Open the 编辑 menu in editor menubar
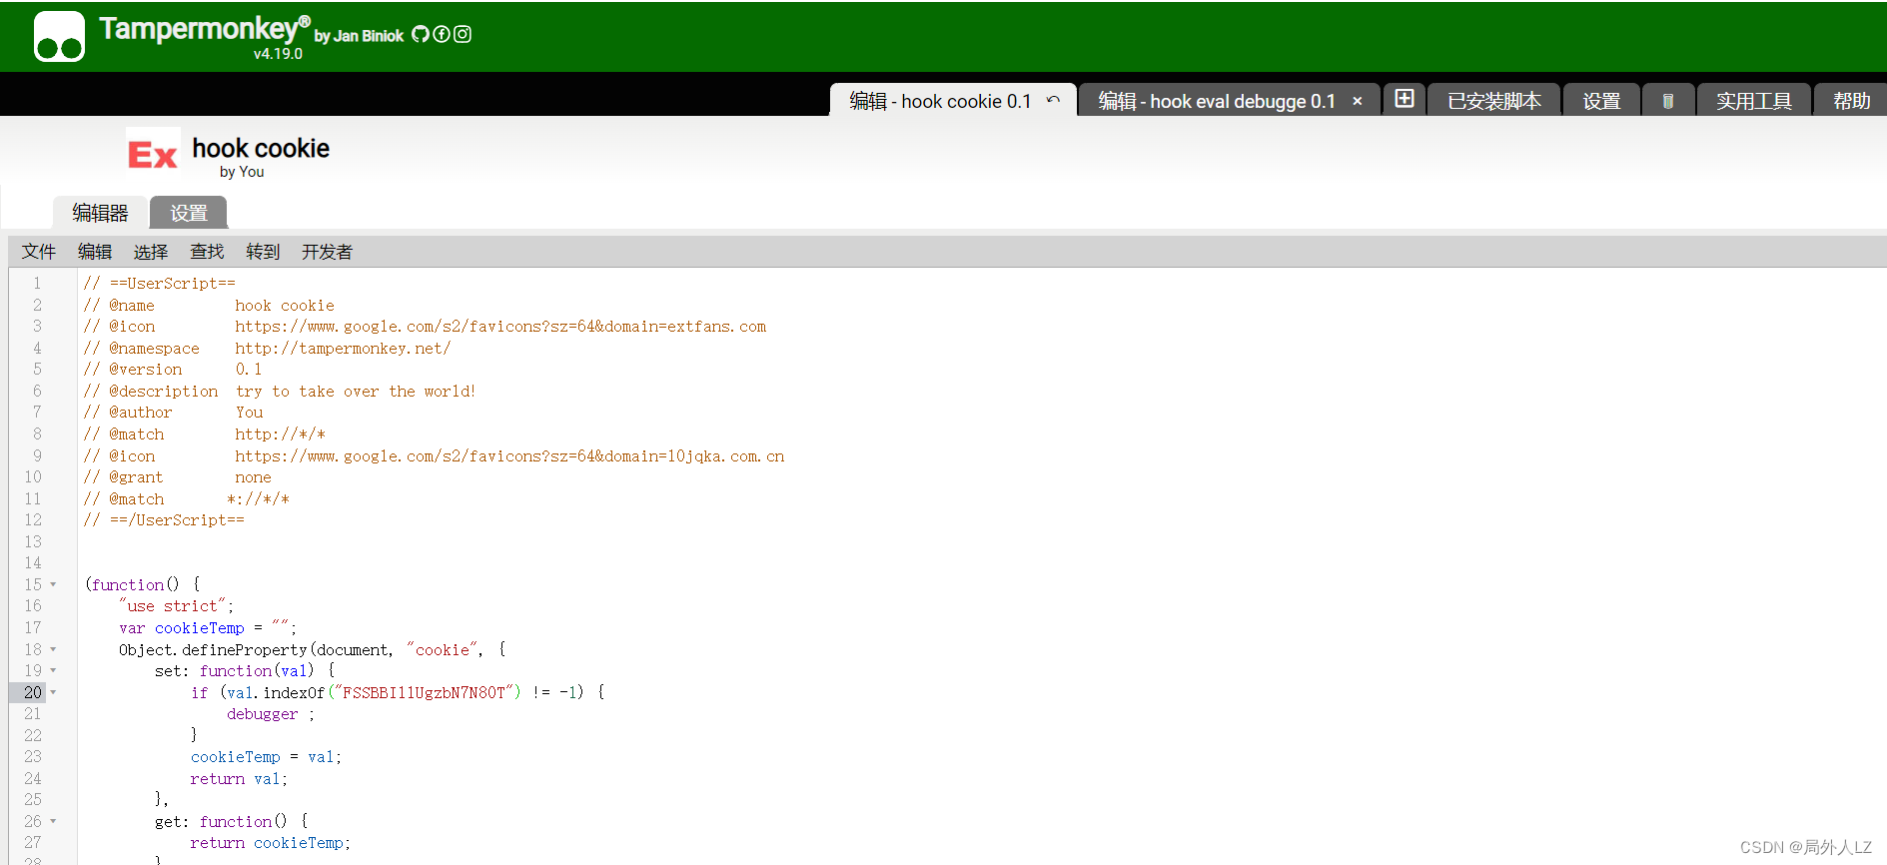 [95, 252]
